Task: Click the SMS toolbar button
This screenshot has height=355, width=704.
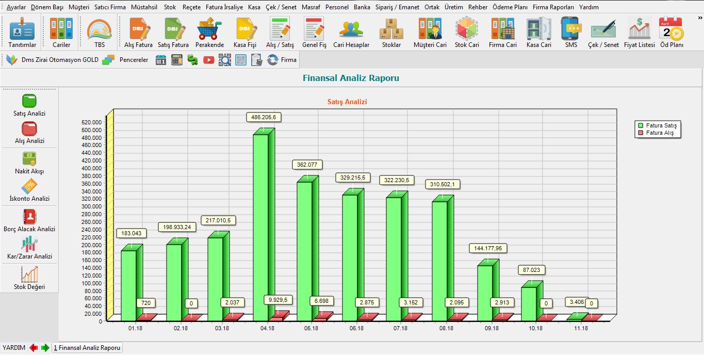Action: (x=571, y=29)
